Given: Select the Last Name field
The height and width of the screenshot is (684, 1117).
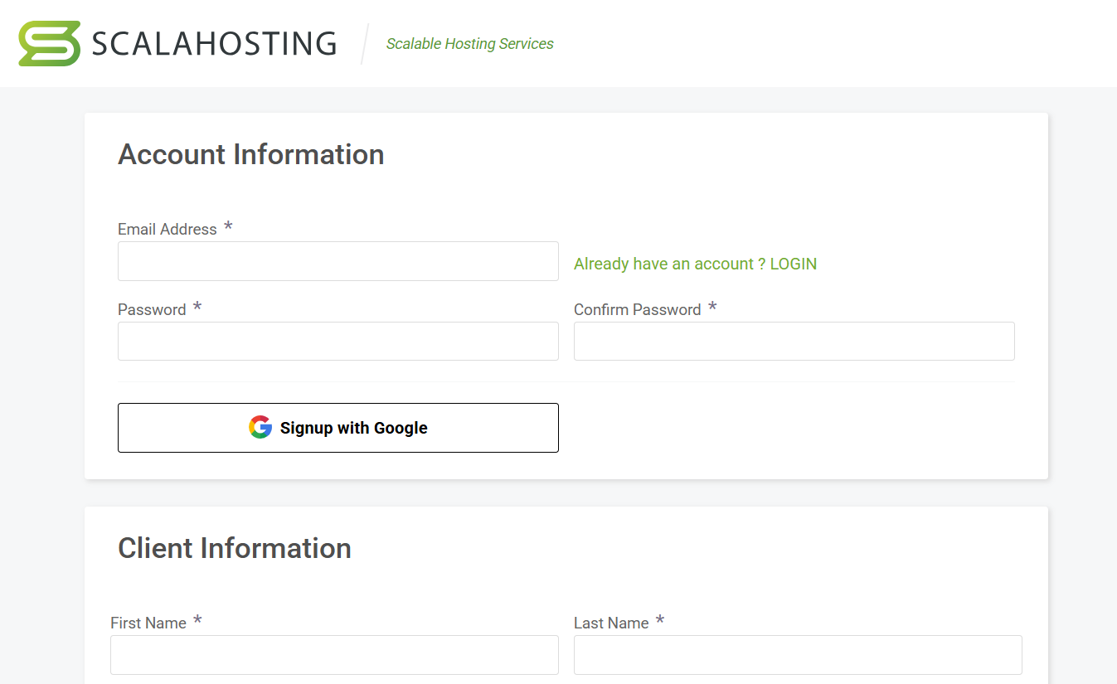Looking at the screenshot, I should point(798,654).
